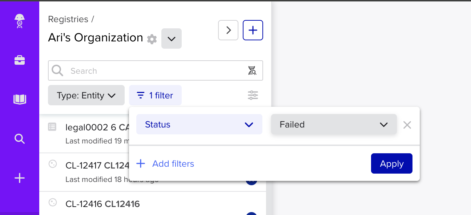Expand the Type: Entity dropdown
Screen dimensions: 471x215
pos(86,95)
